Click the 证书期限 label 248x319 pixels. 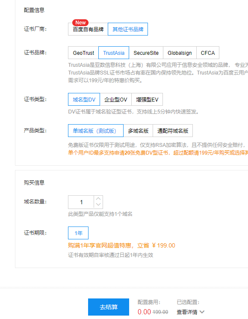[x=35, y=233]
